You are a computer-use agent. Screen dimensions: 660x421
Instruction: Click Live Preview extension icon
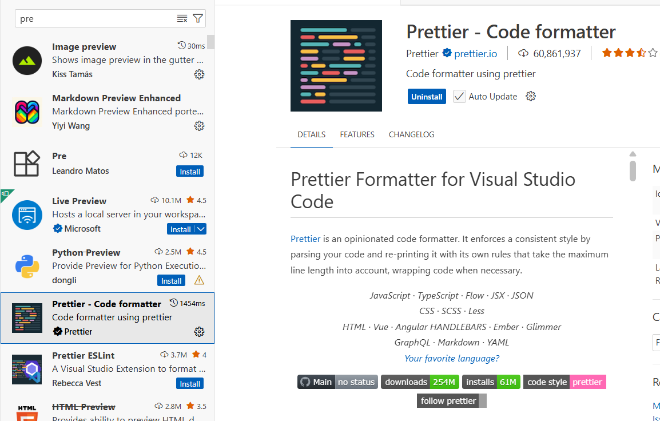pos(27,215)
